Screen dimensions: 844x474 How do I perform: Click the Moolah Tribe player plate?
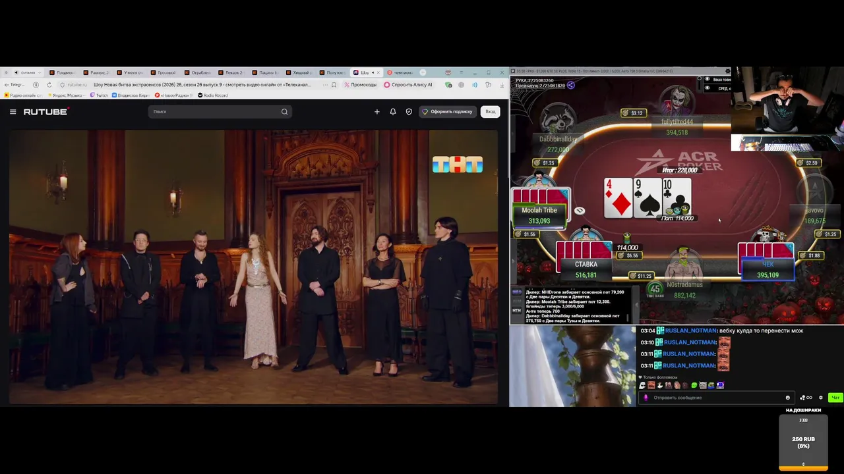tap(539, 215)
